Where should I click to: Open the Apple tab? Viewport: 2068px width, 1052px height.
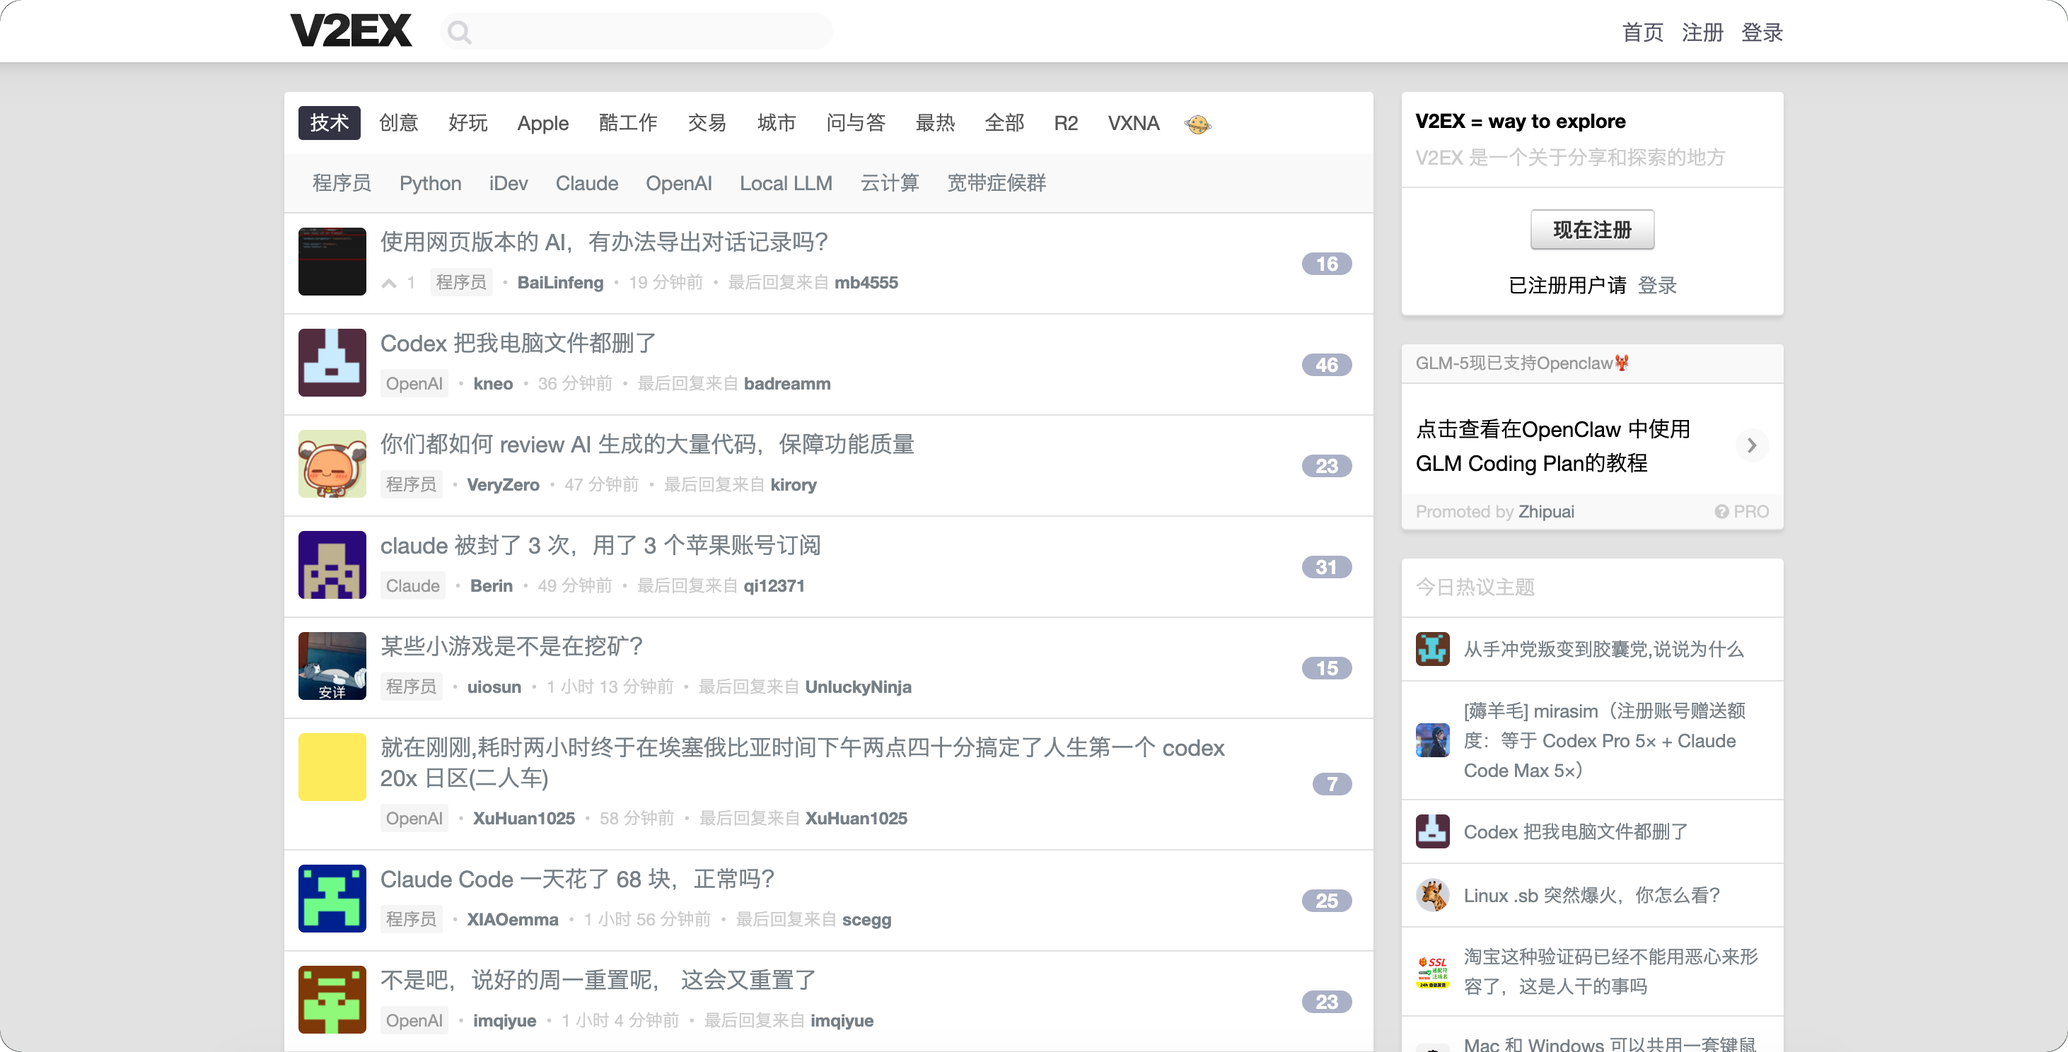[x=543, y=124]
